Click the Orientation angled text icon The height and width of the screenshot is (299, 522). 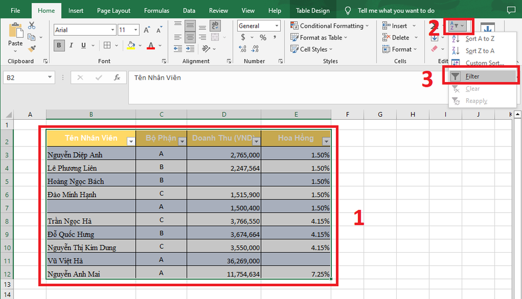tap(206, 49)
